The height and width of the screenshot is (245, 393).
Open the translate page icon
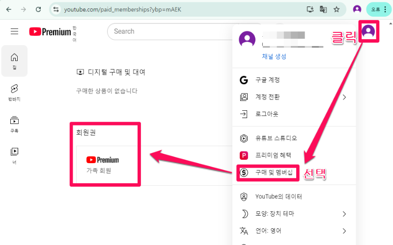(x=323, y=9)
